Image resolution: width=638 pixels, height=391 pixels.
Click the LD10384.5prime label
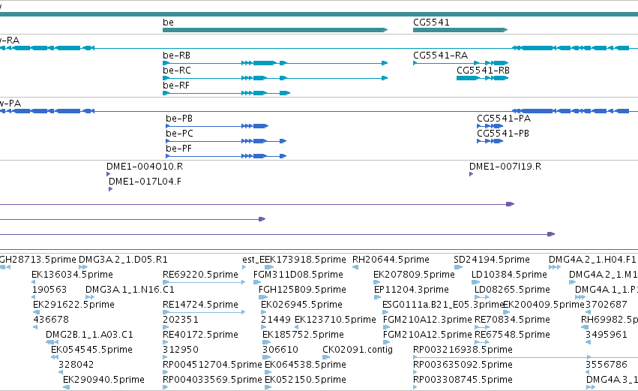click(509, 275)
